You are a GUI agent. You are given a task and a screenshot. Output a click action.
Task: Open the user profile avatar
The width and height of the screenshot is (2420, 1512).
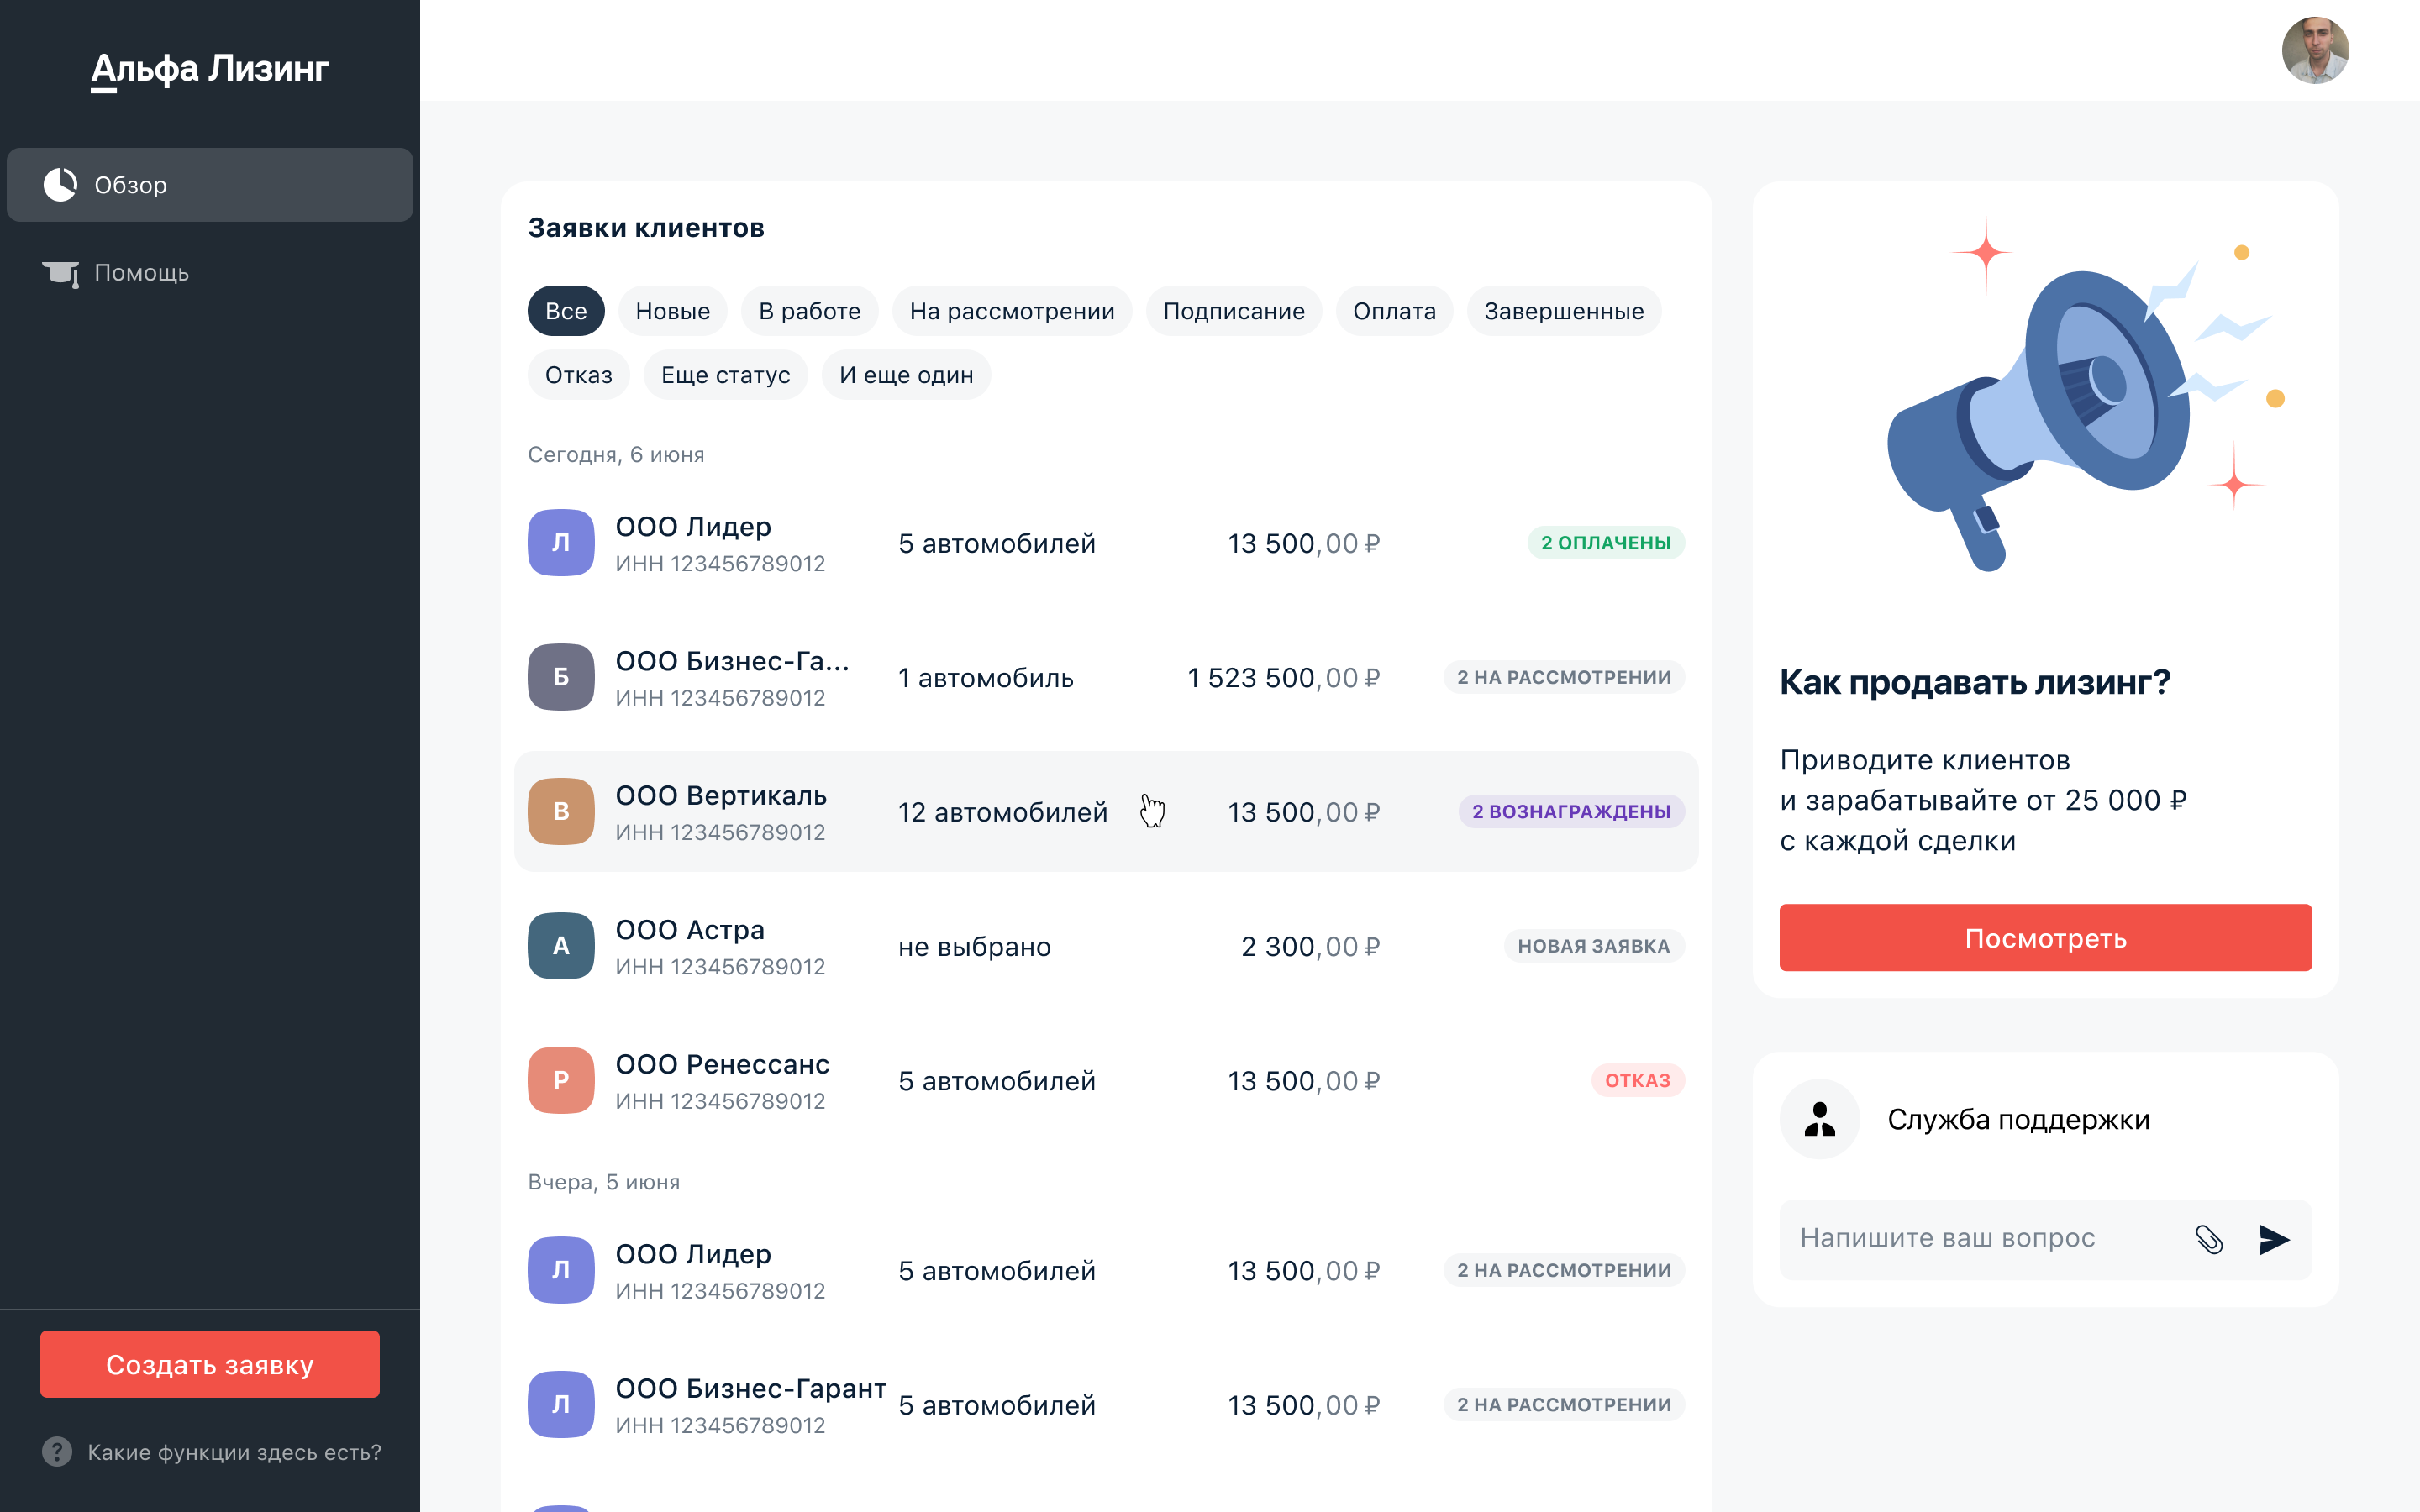[x=2314, y=50]
